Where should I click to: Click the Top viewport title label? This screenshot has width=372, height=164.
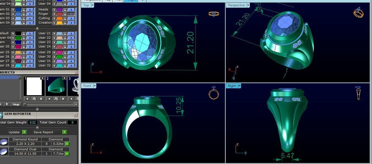pyautogui.click(x=86, y=5)
